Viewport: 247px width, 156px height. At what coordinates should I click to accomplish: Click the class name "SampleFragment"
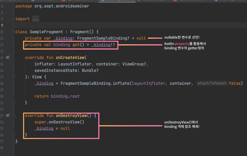(x=46, y=32)
